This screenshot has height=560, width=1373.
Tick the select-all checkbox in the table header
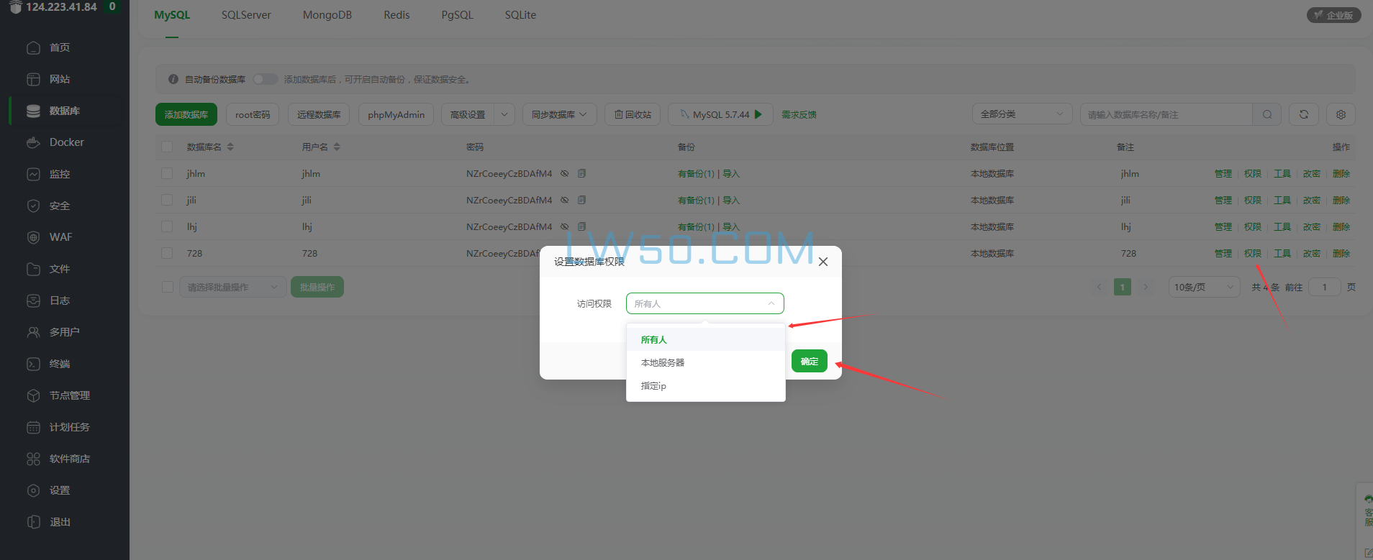pyautogui.click(x=167, y=147)
